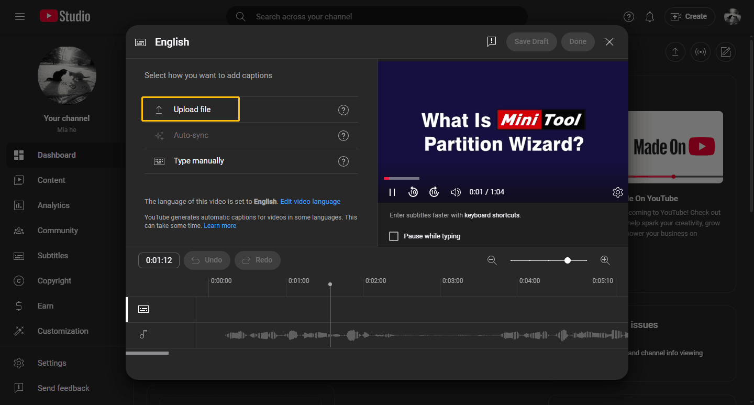The image size is (754, 405).
Task: Click the go live icon on dashboard
Action: pyautogui.click(x=701, y=52)
